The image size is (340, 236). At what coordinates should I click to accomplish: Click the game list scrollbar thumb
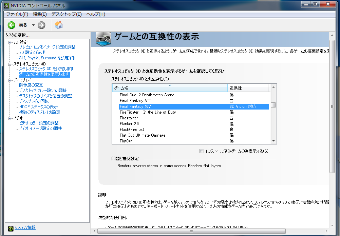[273, 105]
